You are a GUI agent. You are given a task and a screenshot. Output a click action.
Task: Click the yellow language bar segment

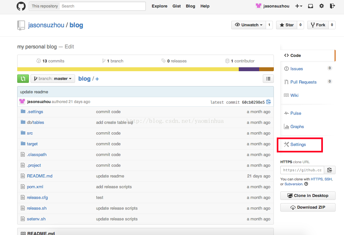click(128, 69)
